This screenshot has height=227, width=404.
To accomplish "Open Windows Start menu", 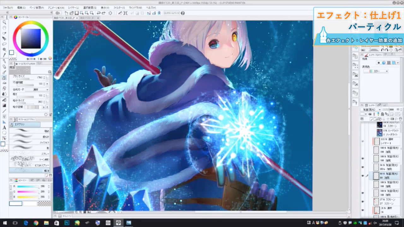I will [5, 223].
